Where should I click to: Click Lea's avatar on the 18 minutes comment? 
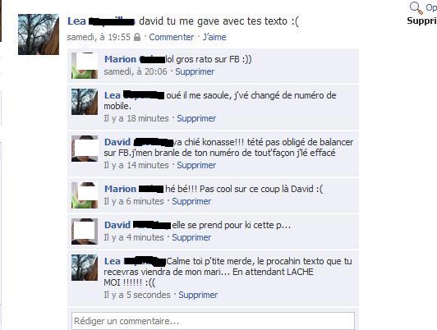[85, 102]
